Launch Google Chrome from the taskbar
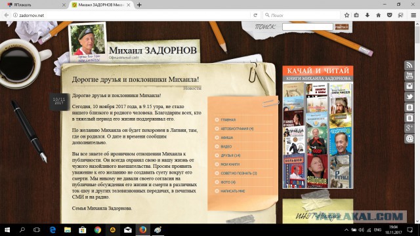 click(x=98, y=230)
